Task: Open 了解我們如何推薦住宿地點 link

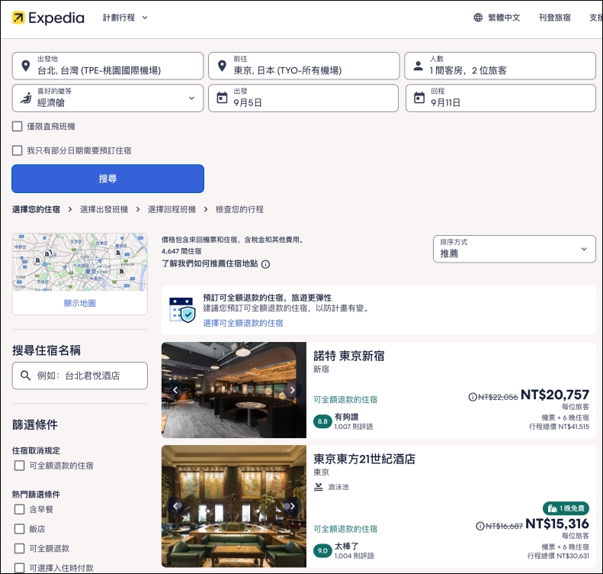Action: (210, 263)
